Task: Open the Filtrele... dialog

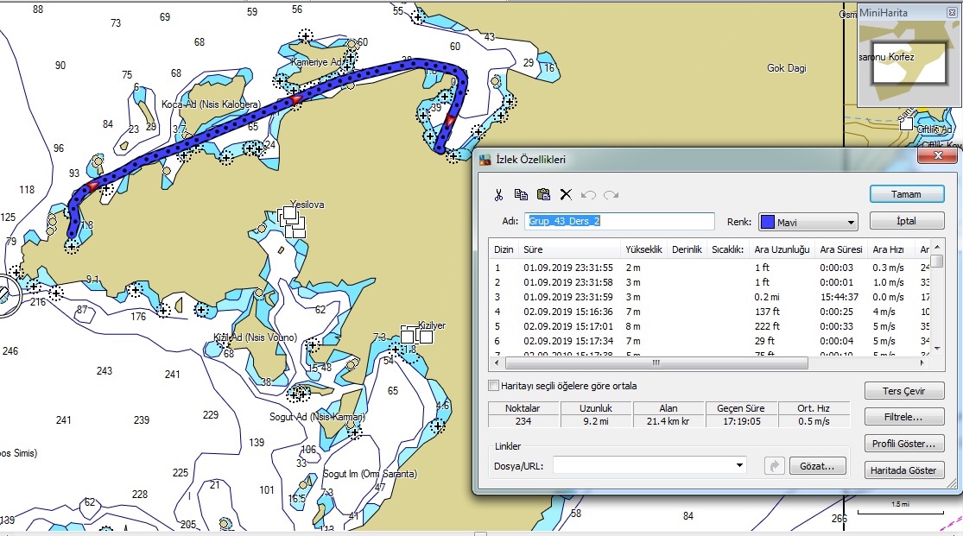Action: pyautogui.click(x=903, y=417)
